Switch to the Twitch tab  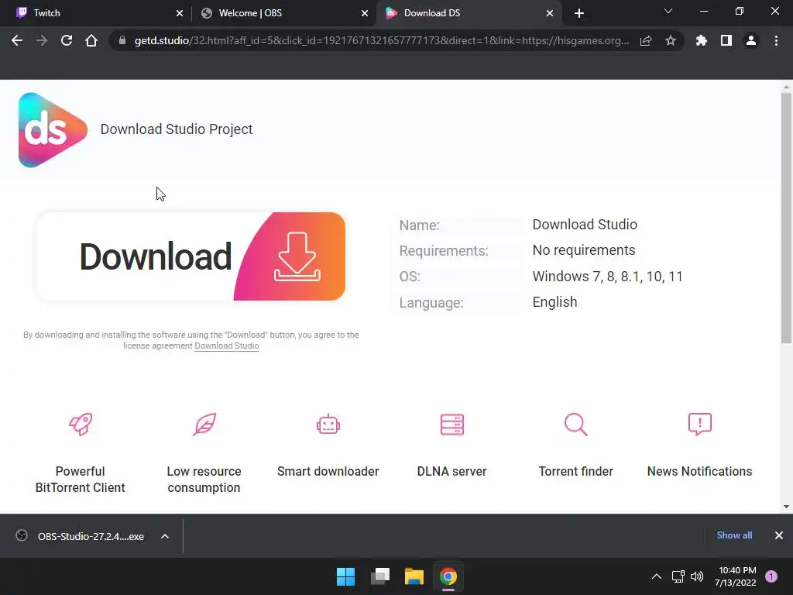[x=96, y=13]
